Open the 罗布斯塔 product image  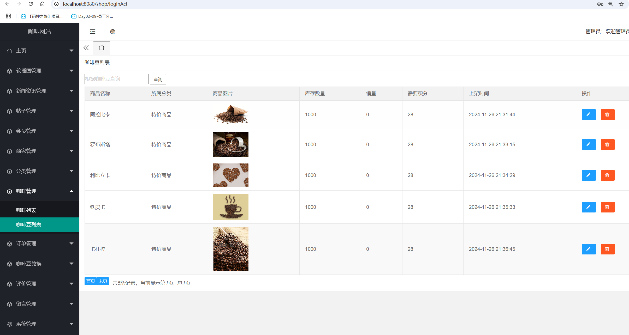tap(231, 144)
